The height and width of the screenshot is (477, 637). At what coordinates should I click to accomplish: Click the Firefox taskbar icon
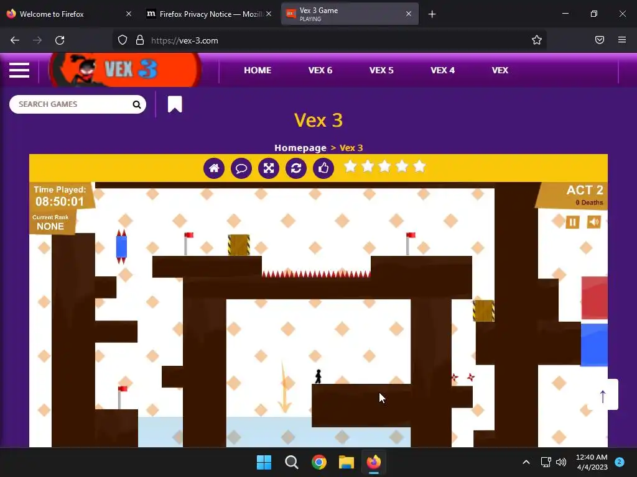pos(374,462)
